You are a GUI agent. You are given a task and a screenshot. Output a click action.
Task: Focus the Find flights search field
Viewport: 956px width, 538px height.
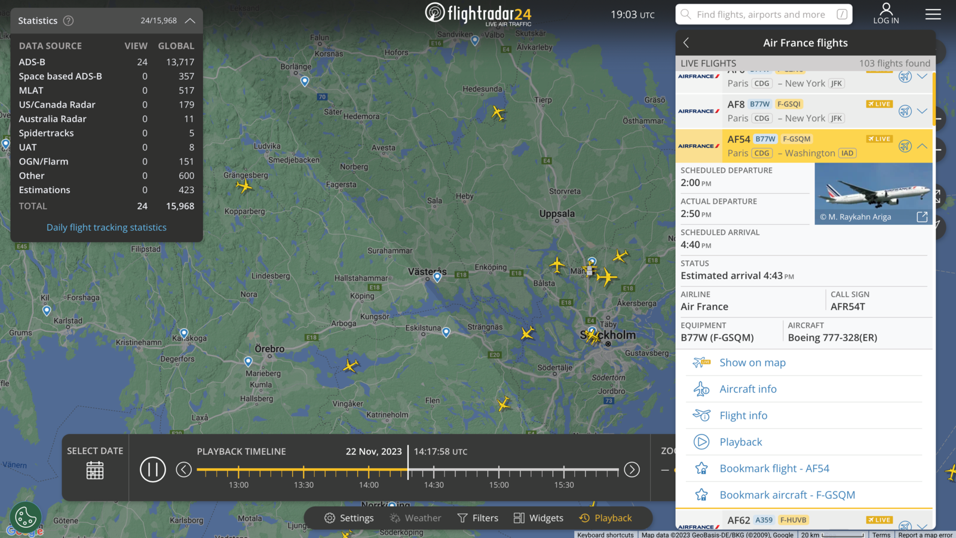764,14
